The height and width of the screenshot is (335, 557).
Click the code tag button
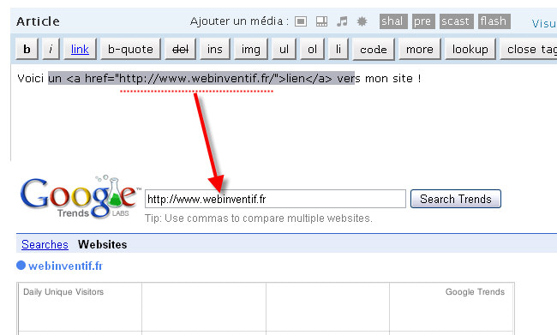coord(374,49)
